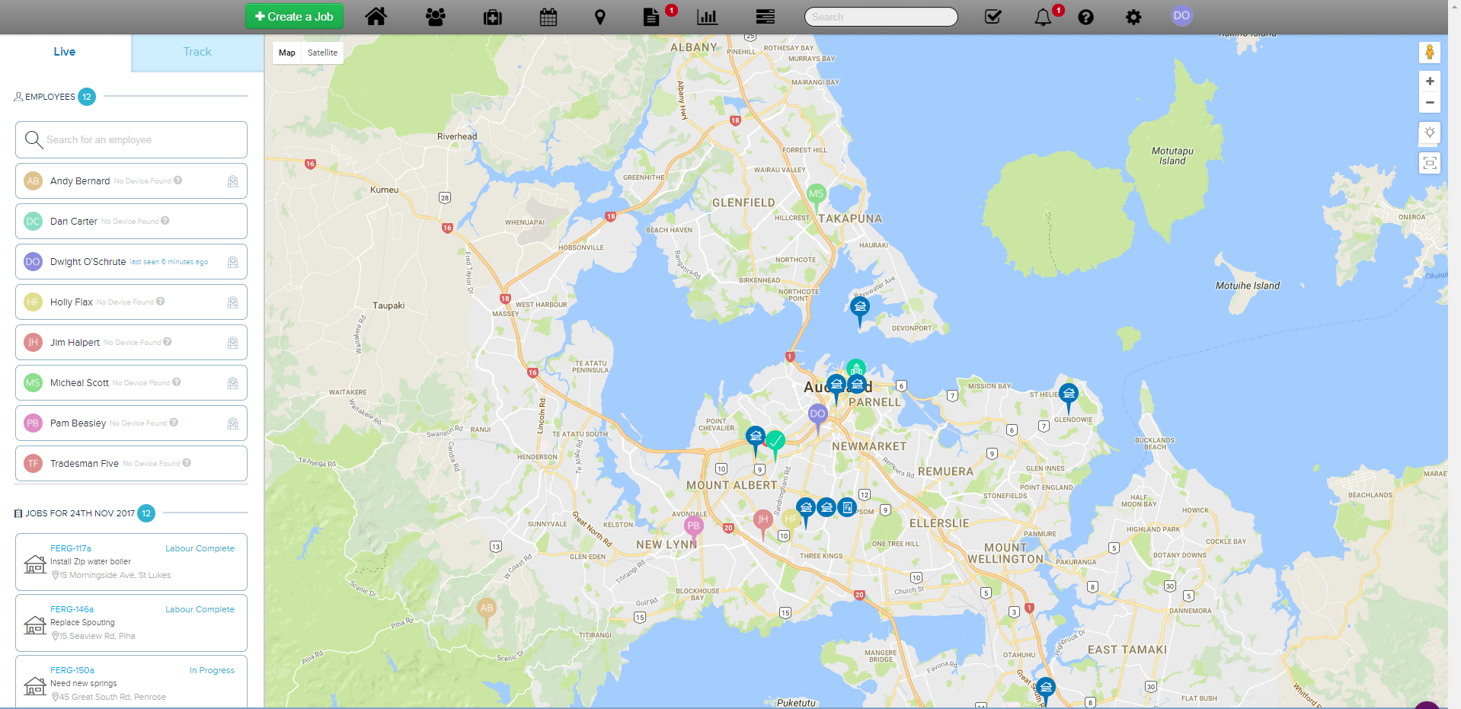Open the help question mark icon

point(1086,17)
